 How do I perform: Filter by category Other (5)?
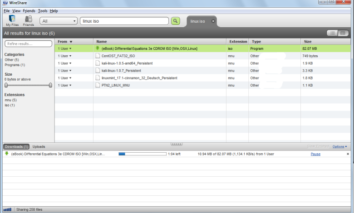point(12,60)
